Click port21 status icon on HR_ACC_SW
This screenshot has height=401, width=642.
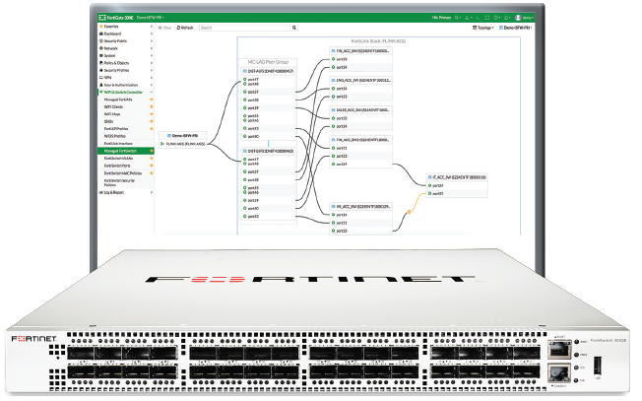click(x=333, y=223)
